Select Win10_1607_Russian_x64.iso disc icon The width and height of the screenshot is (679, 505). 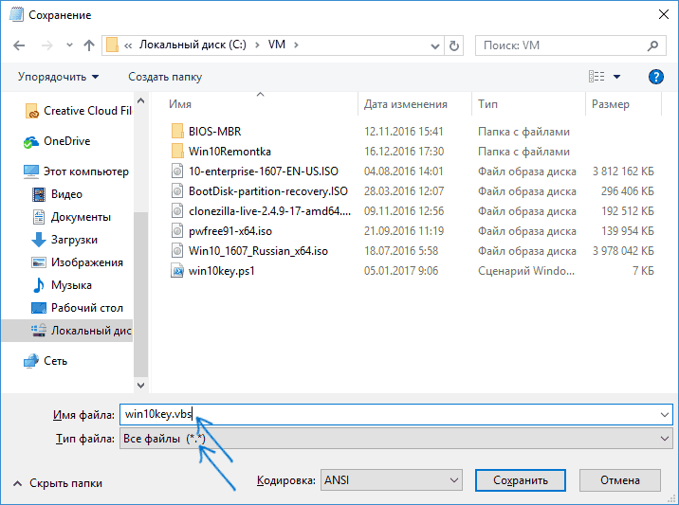[x=177, y=251]
